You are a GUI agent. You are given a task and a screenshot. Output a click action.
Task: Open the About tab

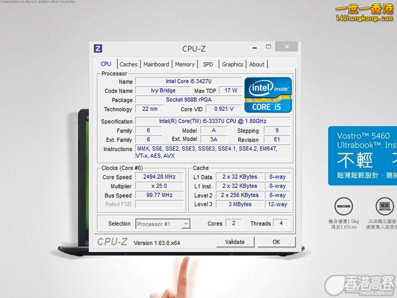(257, 64)
